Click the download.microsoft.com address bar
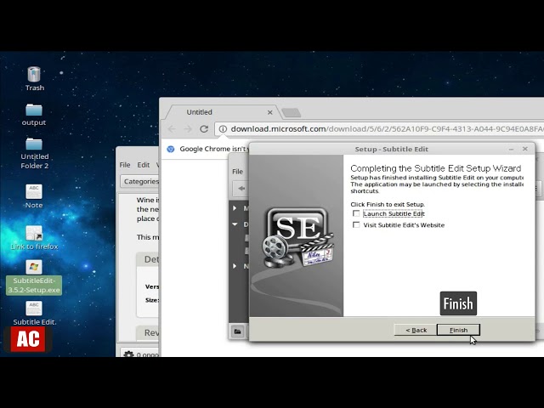The height and width of the screenshot is (408, 544). point(379,129)
